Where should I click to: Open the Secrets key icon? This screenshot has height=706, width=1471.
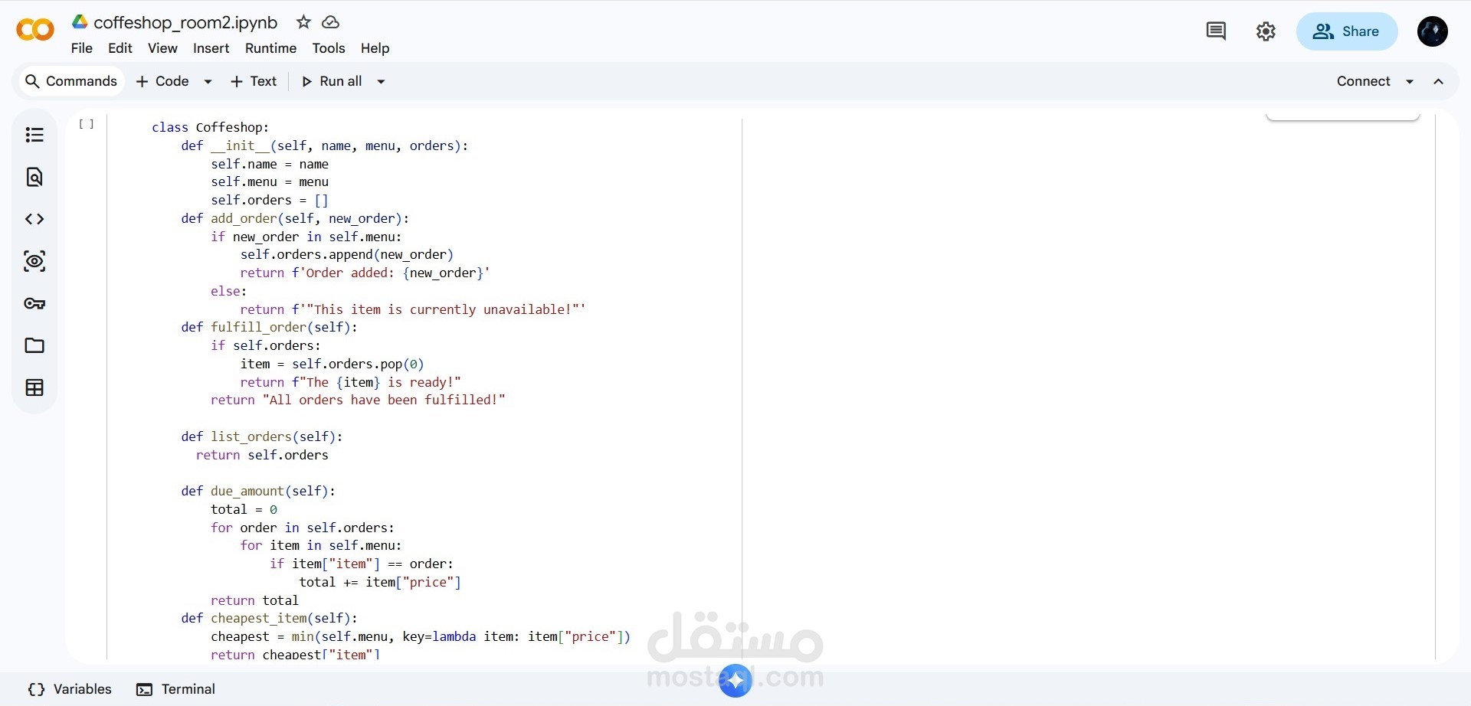[x=34, y=303]
